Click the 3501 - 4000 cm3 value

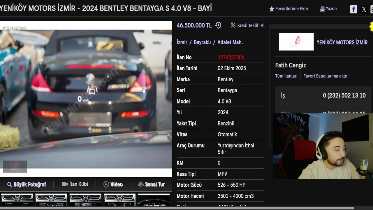235,196
